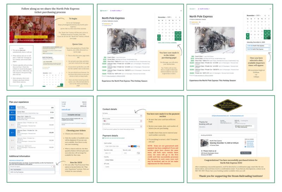Pick the first Trip Protection option
This screenshot has width=282, height=192.
click(32, 169)
